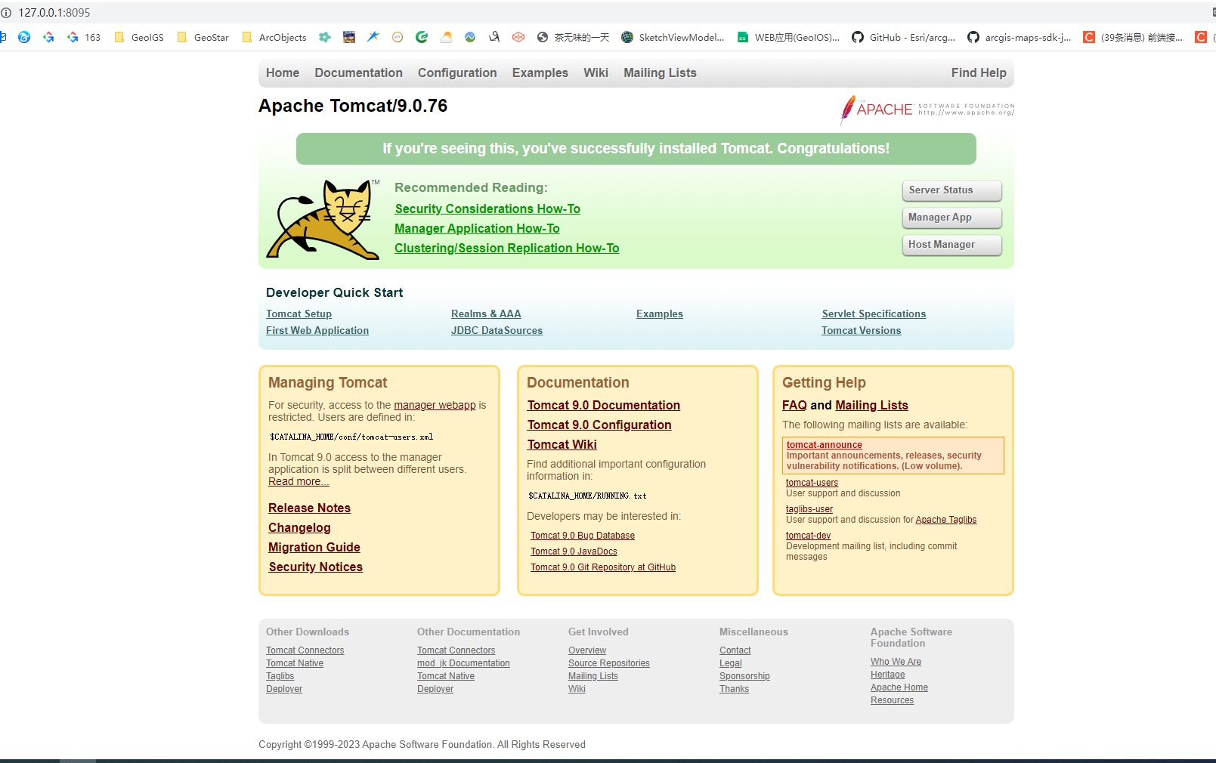Image resolution: width=1216 pixels, height=763 pixels.
Task: Click the Server Status button
Action: pos(952,190)
